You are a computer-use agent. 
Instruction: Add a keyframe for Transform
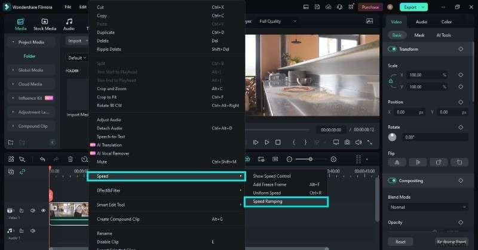(461, 49)
